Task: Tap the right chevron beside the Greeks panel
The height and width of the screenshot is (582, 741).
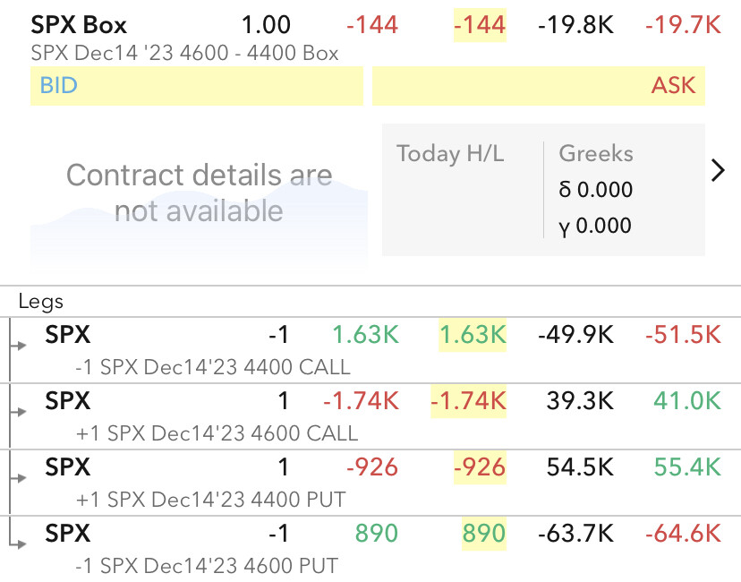Action: click(x=717, y=171)
